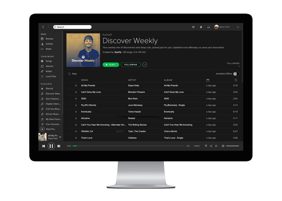Sort by duration clock icon
Screen dimensions: 282x201
(x=236, y=80)
